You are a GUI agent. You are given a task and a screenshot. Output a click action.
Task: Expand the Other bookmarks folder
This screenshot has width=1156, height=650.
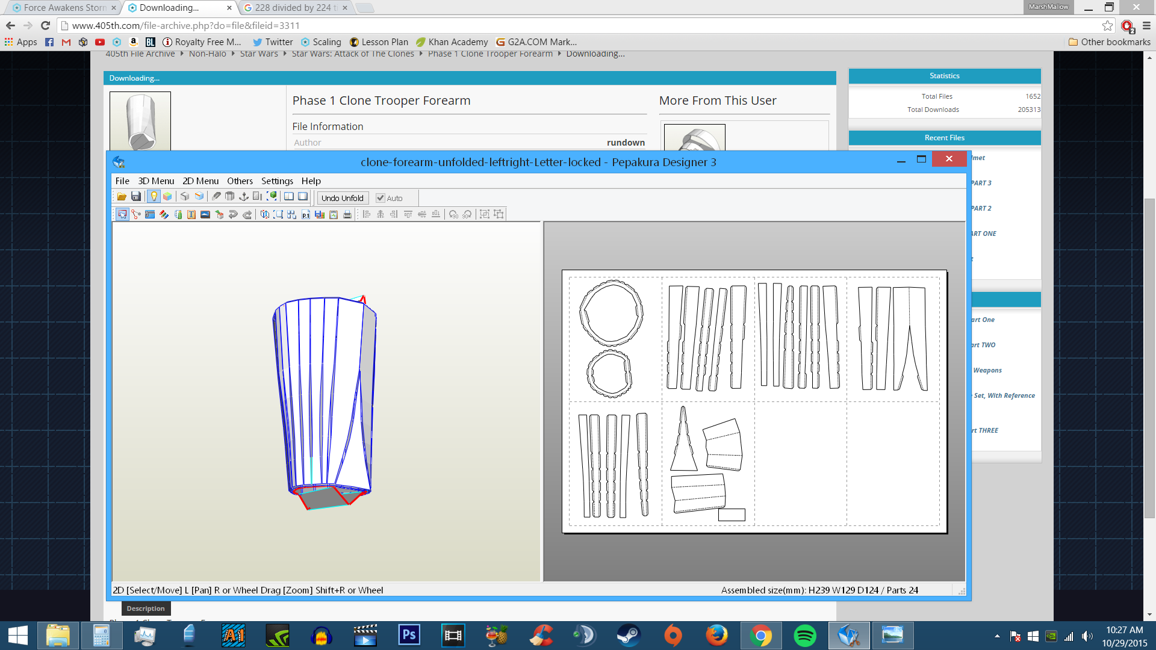click(1109, 42)
